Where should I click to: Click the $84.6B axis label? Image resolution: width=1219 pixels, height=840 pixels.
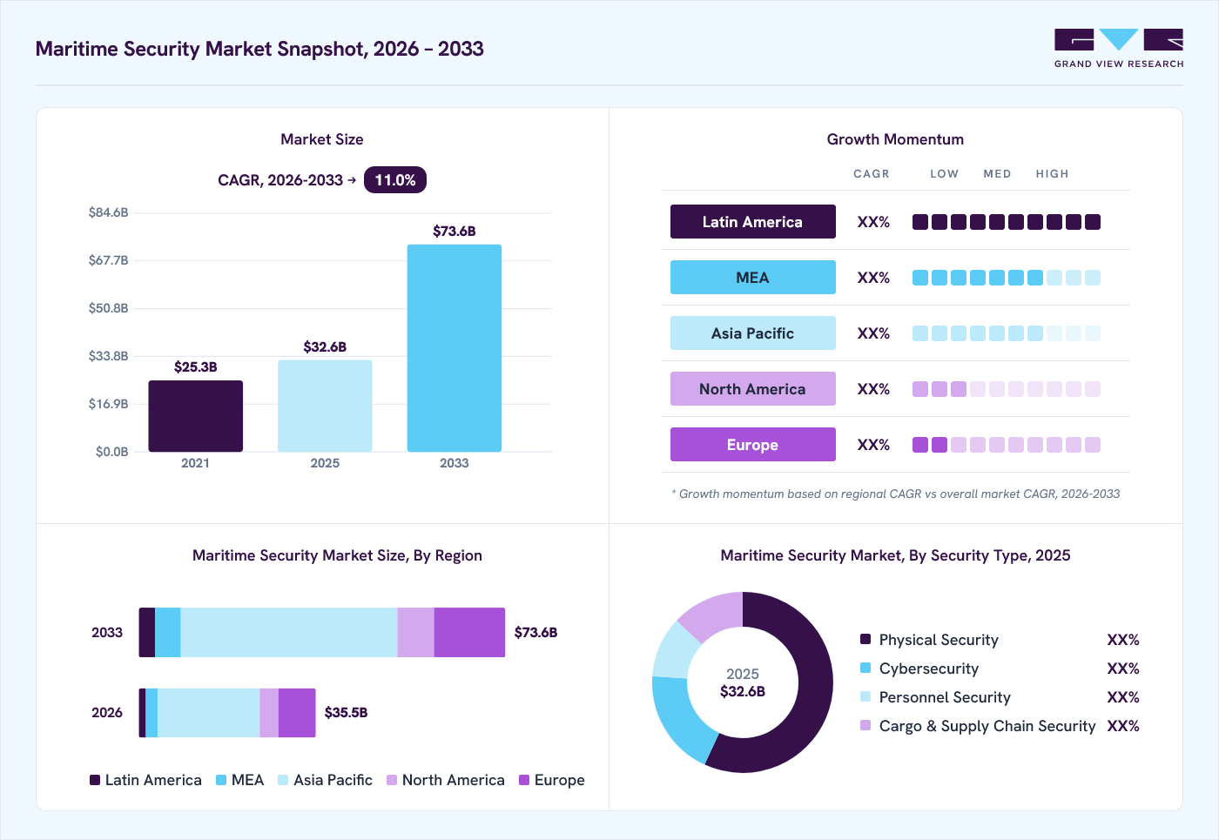click(x=109, y=212)
